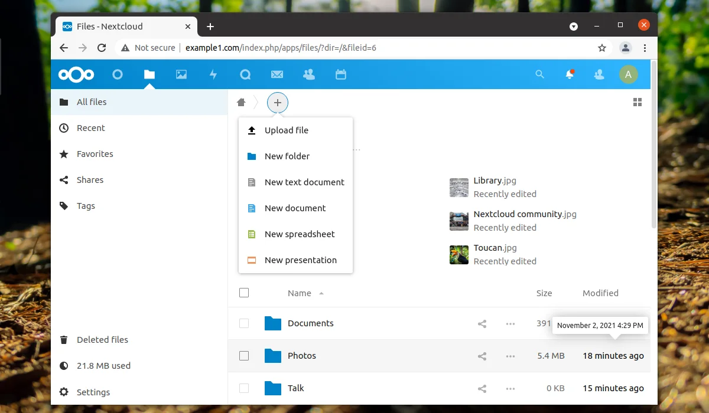The image size is (709, 413).
Task: Share the Photos folder
Action: pos(482,356)
